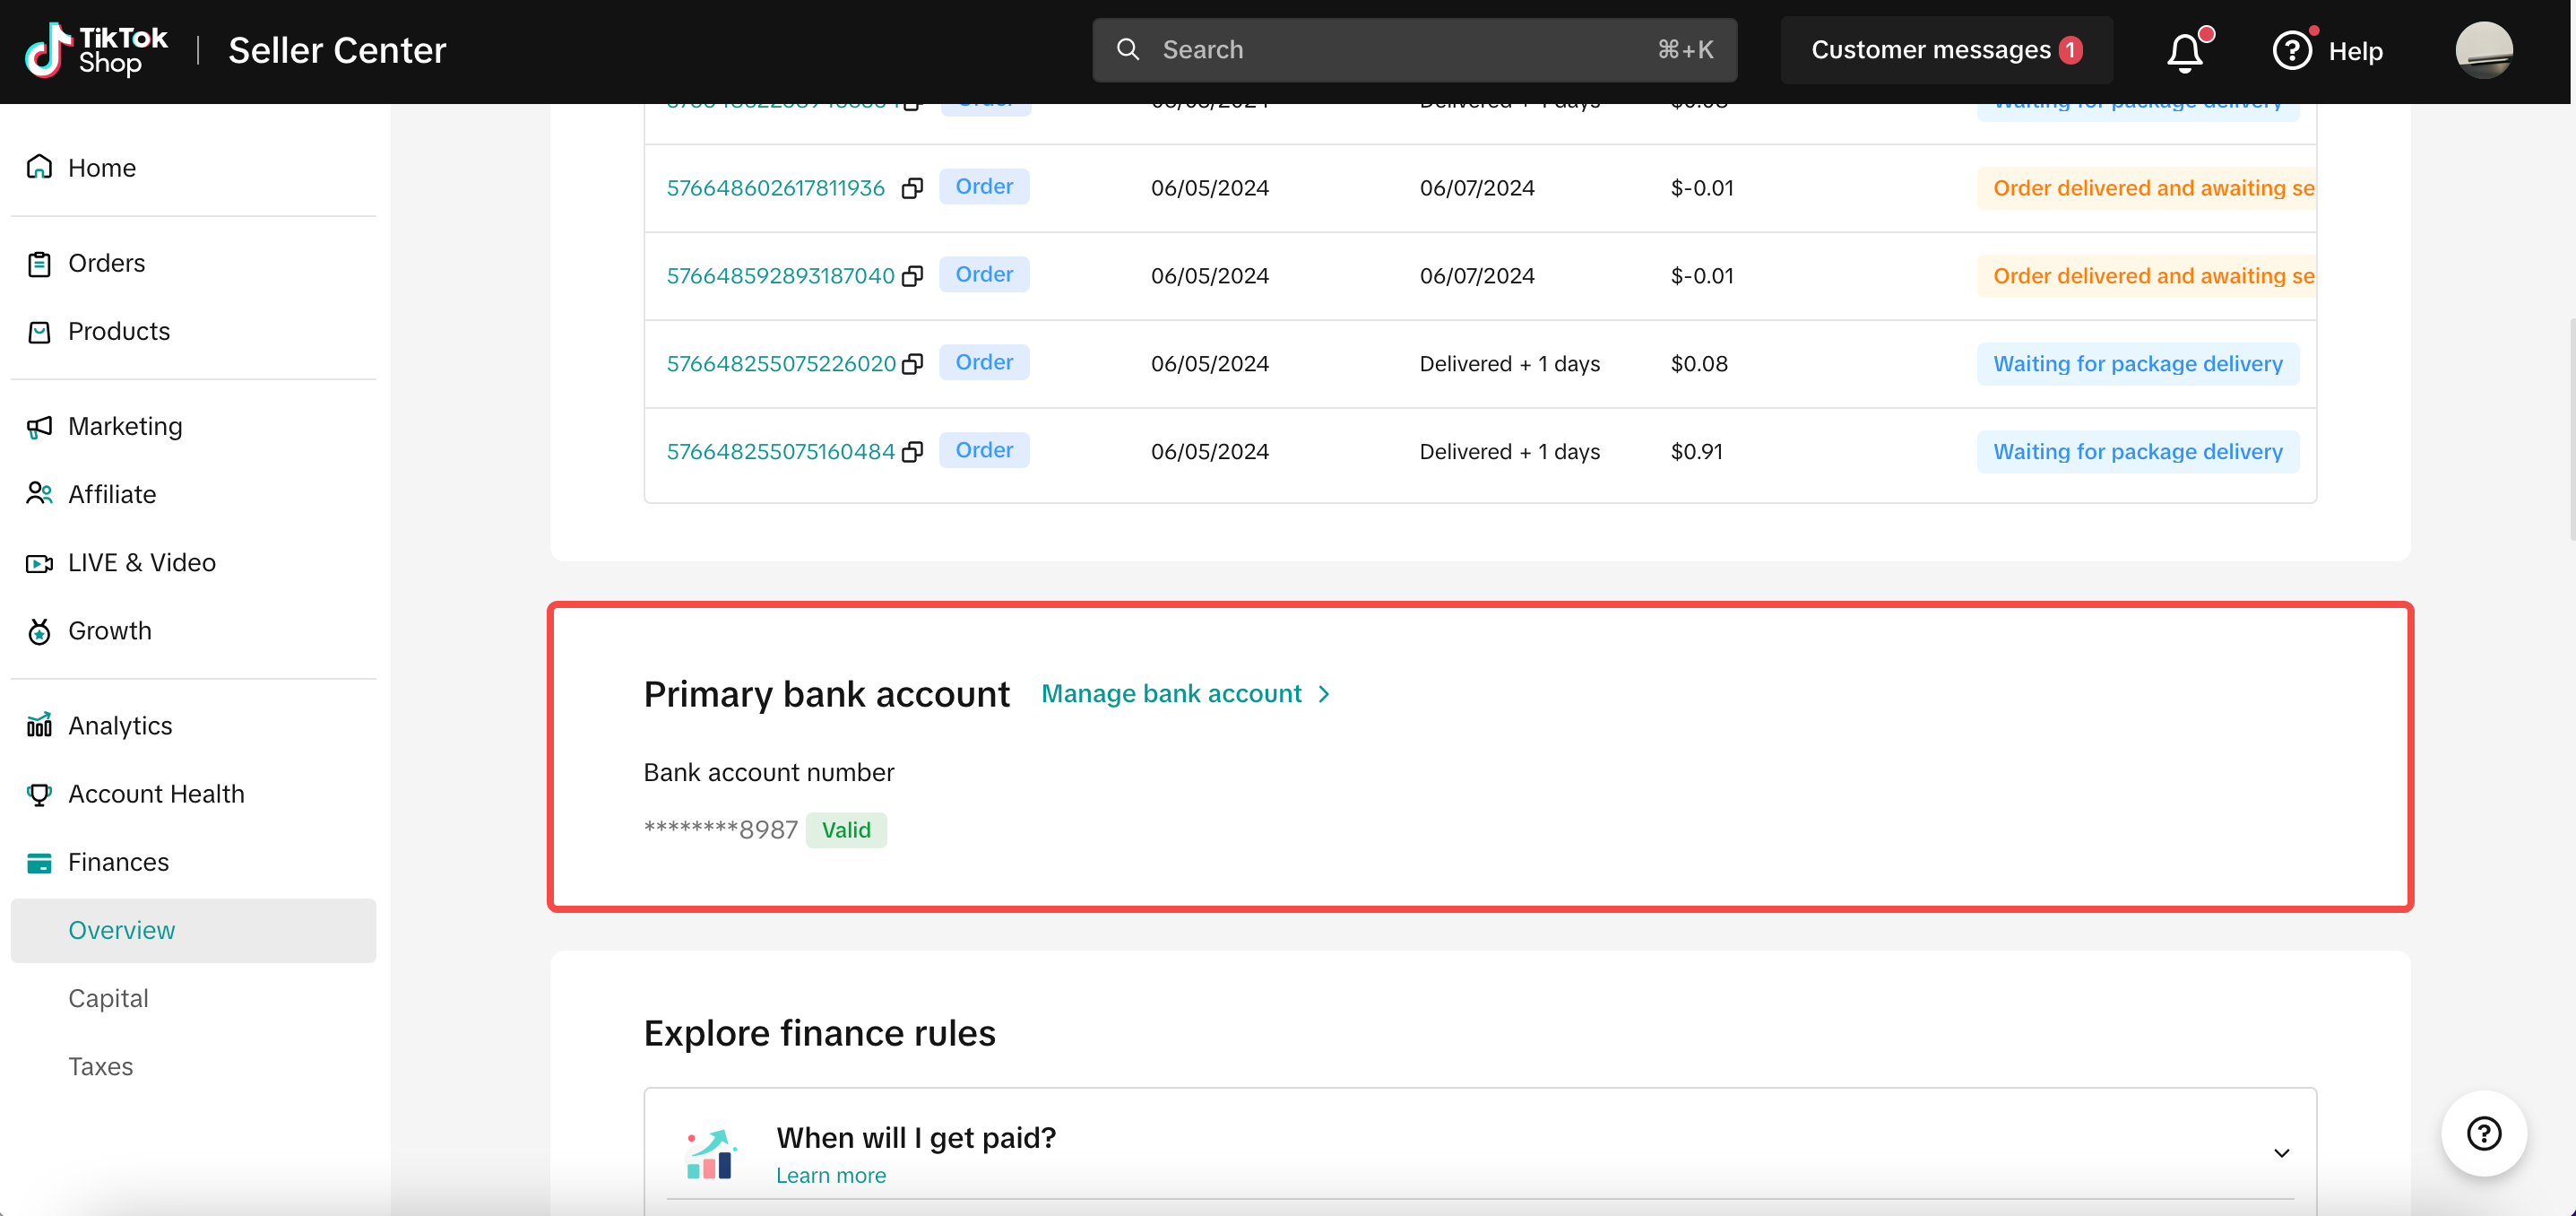2576x1216 pixels.
Task: Open the Help question mark icon
Action: pyautogui.click(x=2291, y=50)
